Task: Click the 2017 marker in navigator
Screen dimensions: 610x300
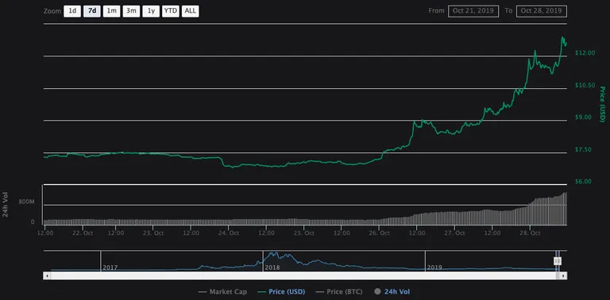Action: [110, 267]
